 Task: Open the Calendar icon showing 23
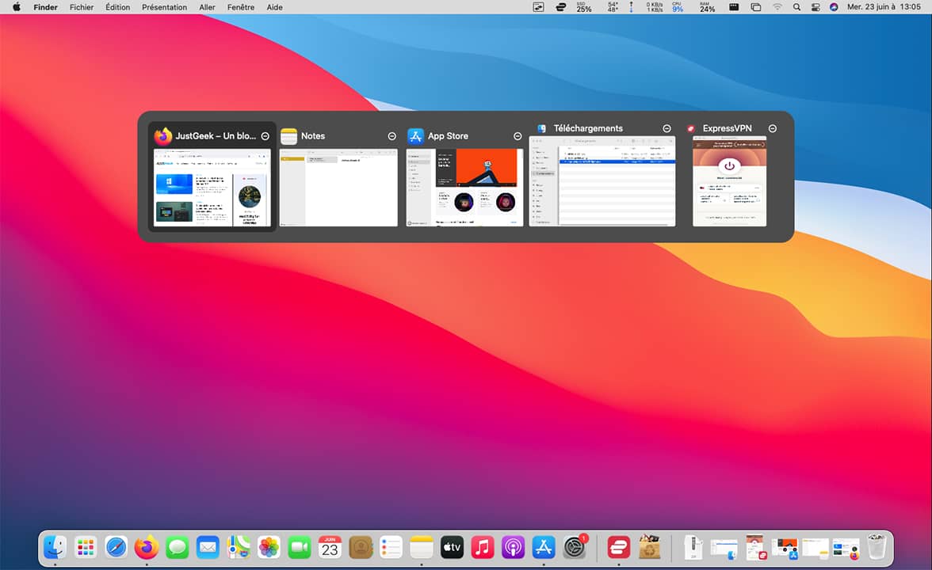click(330, 548)
